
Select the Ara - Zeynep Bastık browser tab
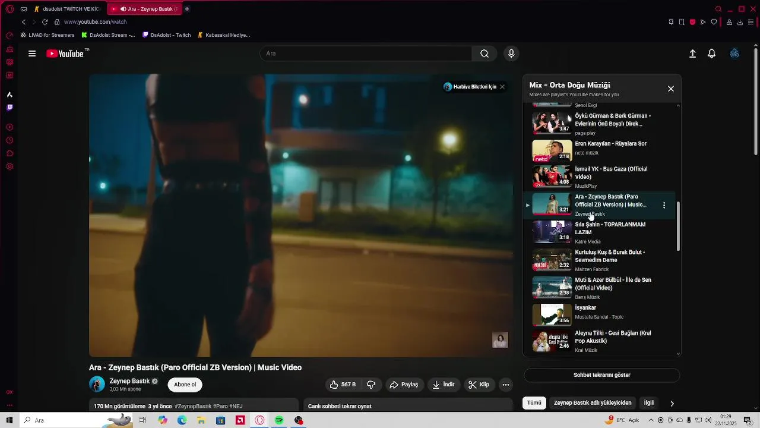tap(145, 9)
